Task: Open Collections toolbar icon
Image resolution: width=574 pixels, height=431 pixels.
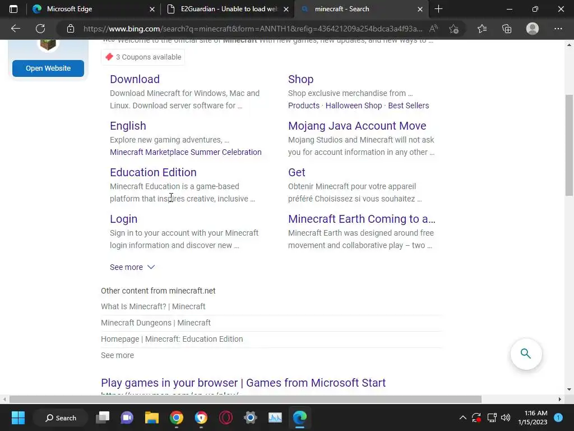Action: pos(507,29)
